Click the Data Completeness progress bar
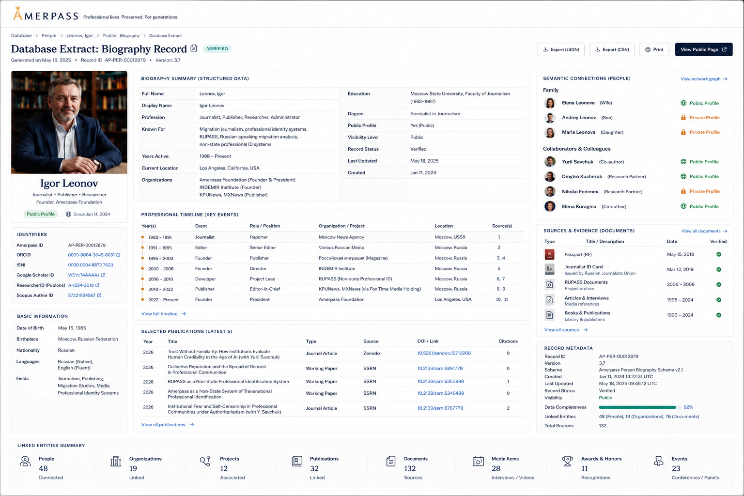 [x=639, y=407]
